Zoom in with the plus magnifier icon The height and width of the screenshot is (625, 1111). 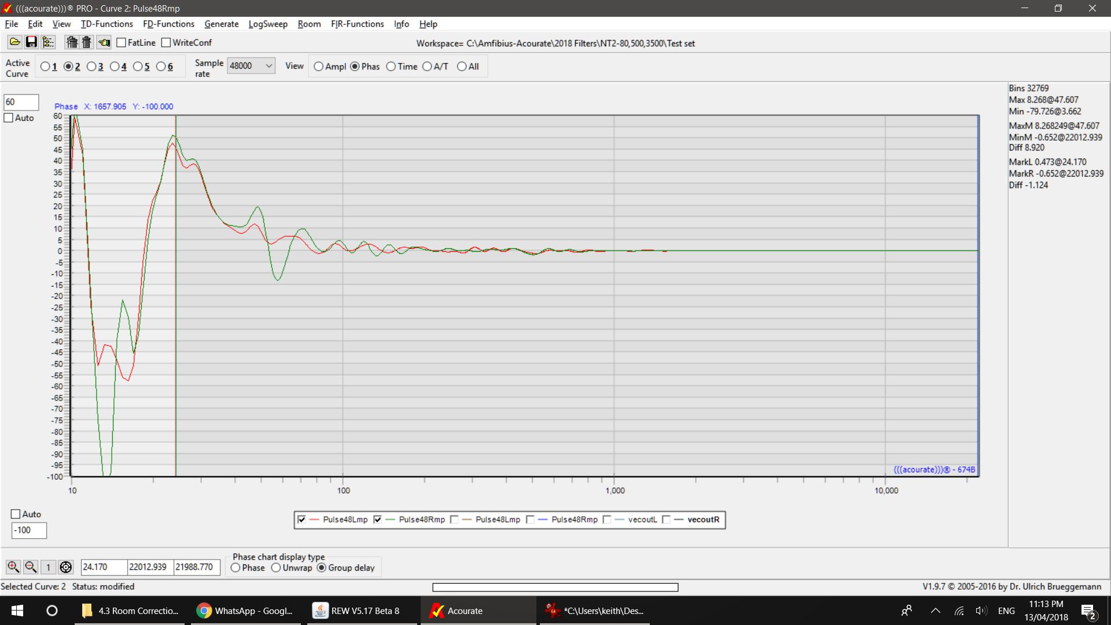pos(13,567)
